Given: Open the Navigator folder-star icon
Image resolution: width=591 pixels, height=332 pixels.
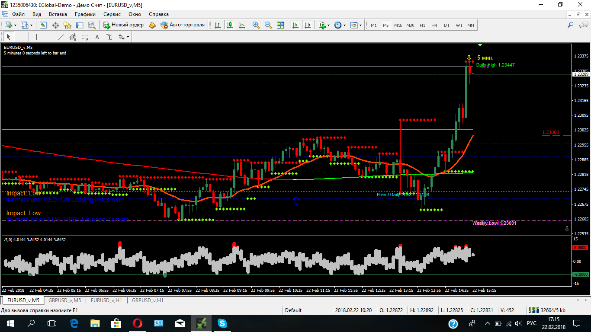Looking at the screenshot, I should 67,25.
